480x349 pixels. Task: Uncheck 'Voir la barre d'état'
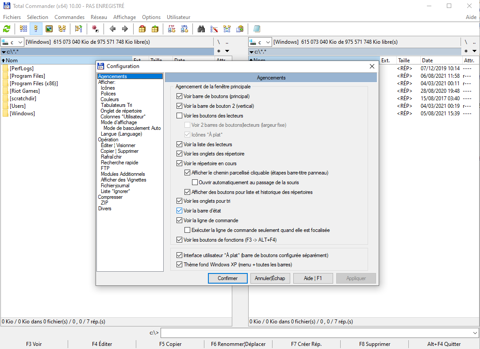179,211
